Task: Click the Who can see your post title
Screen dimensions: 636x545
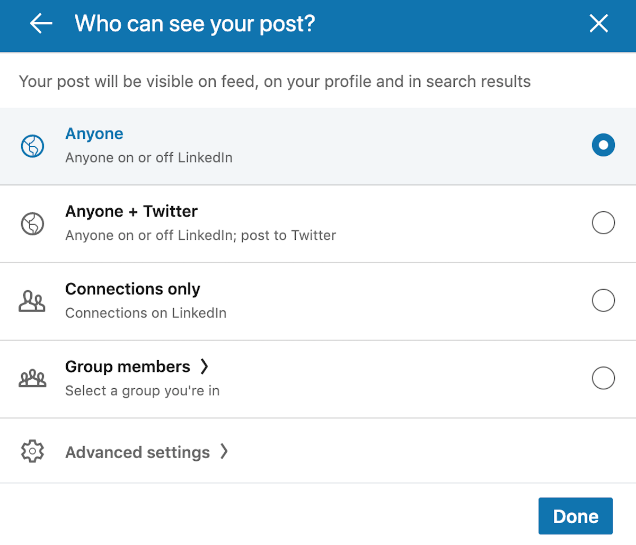Action: [x=195, y=23]
